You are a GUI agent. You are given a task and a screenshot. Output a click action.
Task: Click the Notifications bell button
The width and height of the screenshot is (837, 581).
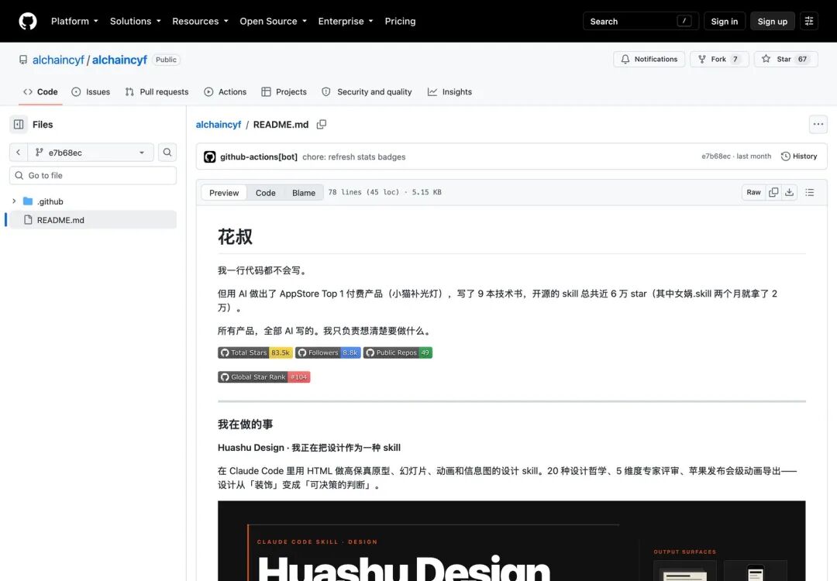pos(649,59)
